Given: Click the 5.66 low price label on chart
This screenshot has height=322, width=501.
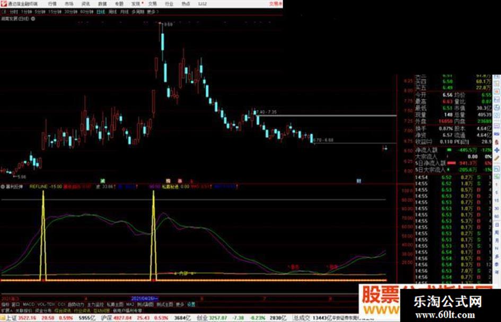Looking at the screenshot, I should point(22,177).
